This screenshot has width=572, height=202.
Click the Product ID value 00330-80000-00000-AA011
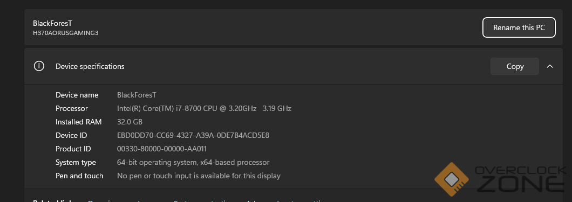162,149
